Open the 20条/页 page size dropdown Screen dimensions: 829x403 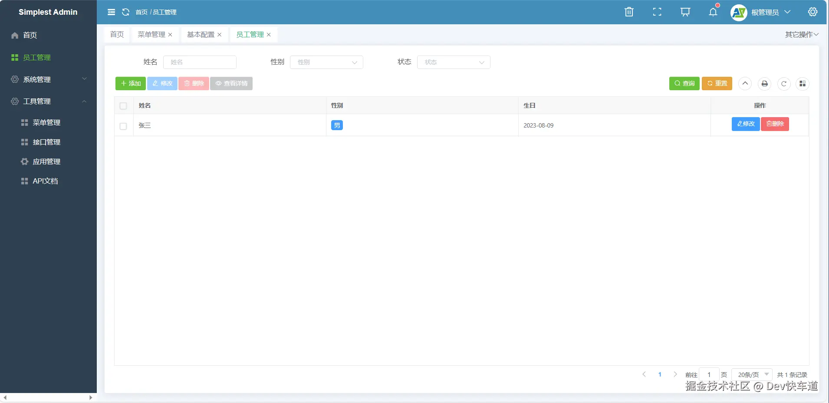[752, 375]
